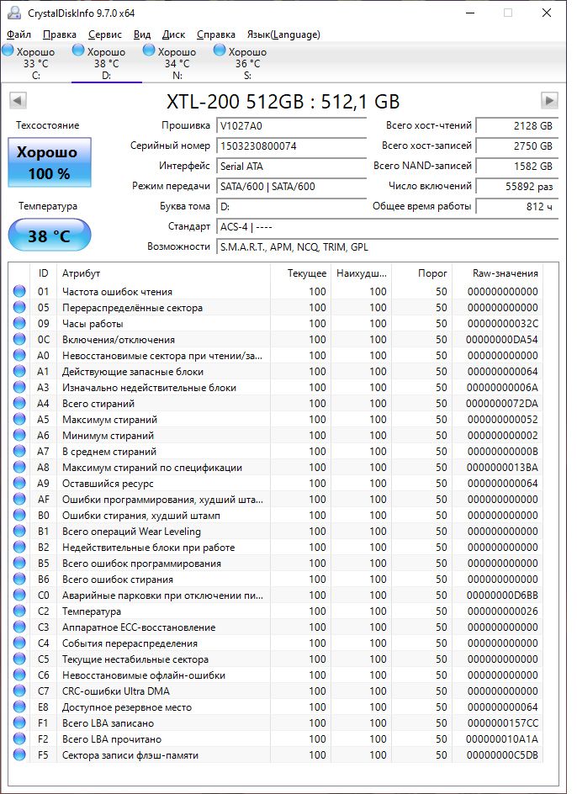The height and width of the screenshot is (794, 577).
Task: Click status dot for Всего LBA записано
Action: coord(19,723)
